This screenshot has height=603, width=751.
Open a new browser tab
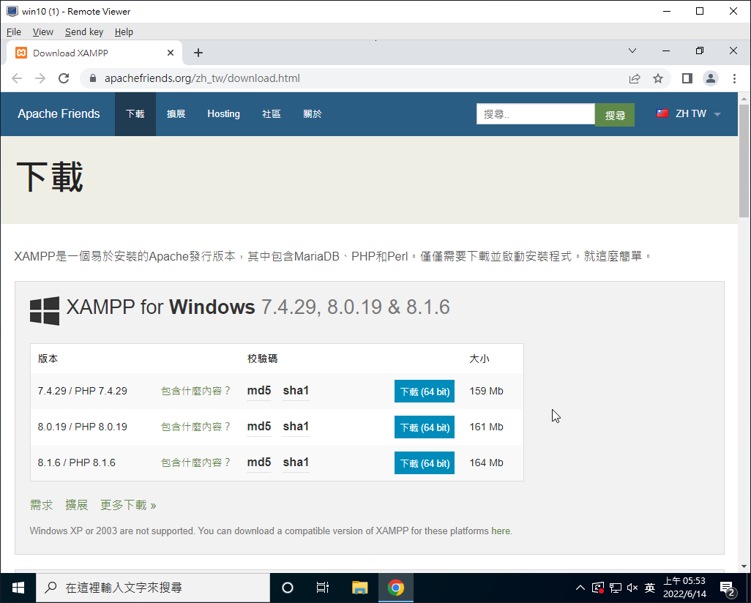(198, 53)
